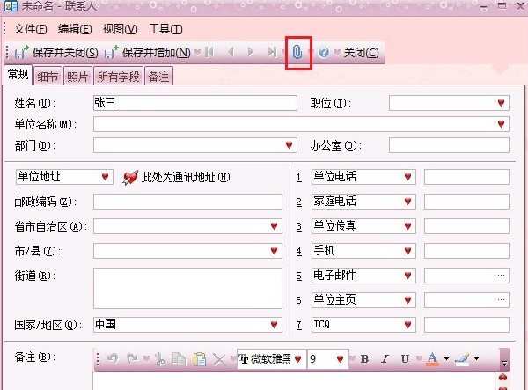528x390 pixels.
Task: Apply the highlight color marker
Action: coord(462,359)
